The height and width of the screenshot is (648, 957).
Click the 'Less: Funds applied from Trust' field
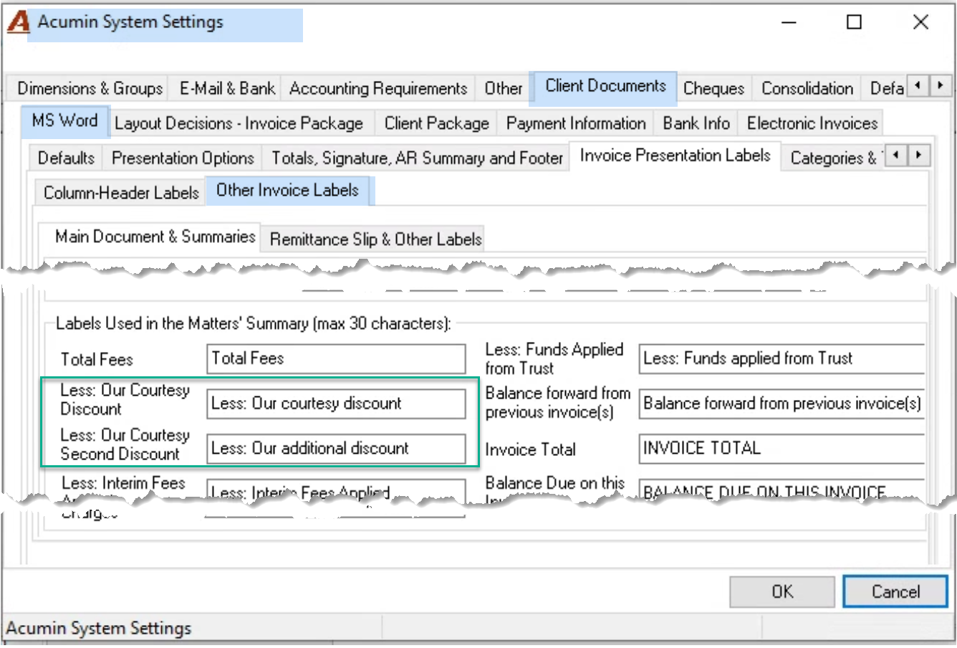click(782, 359)
